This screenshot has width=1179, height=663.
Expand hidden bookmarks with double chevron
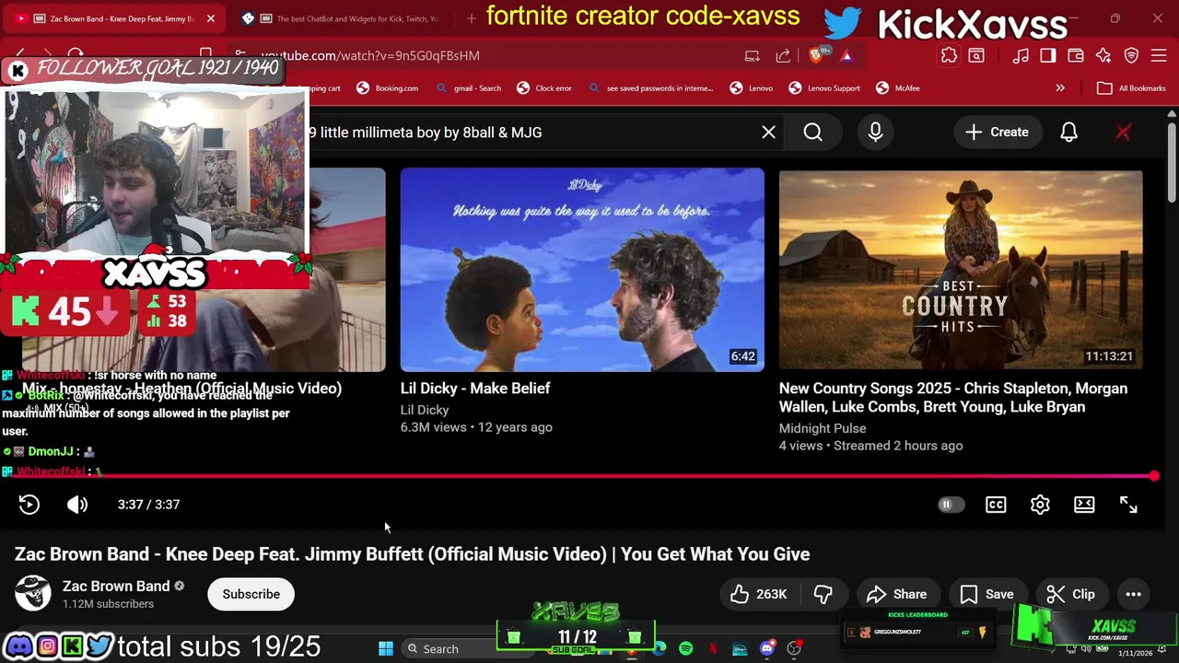pos(1060,88)
